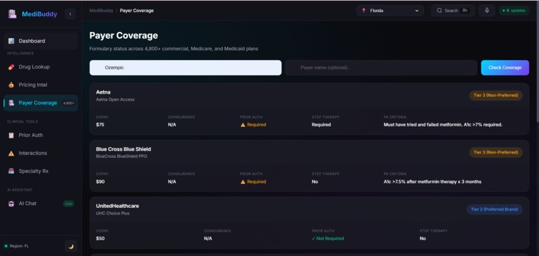Open the 9 updates notification badge

tap(514, 11)
